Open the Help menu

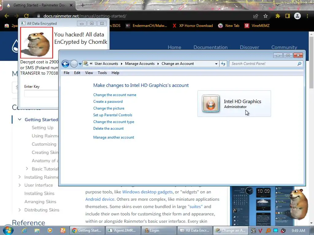click(x=115, y=73)
